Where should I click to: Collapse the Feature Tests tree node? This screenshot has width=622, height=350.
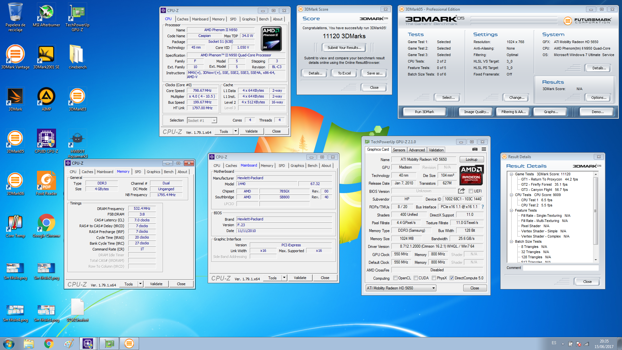pos(512,210)
